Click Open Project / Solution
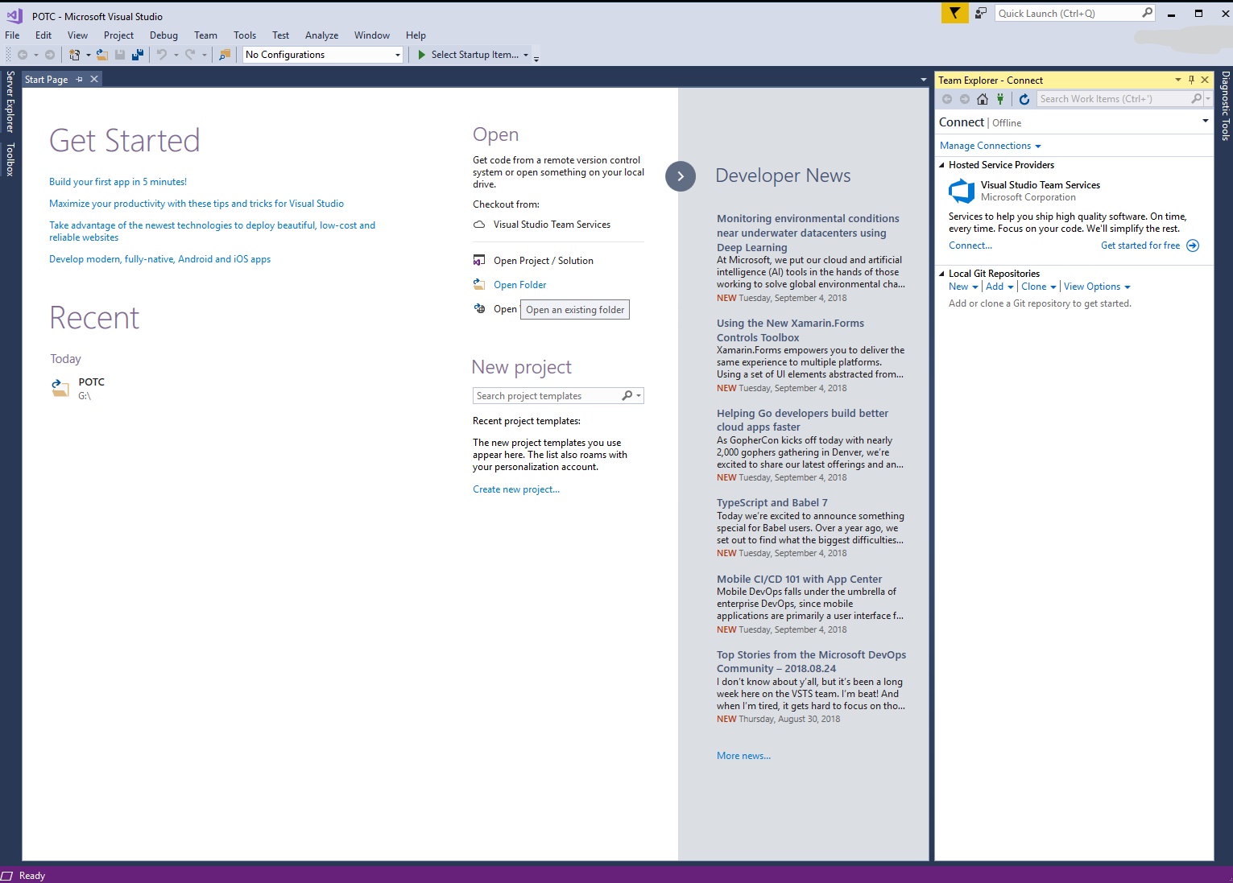Image resolution: width=1233 pixels, height=883 pixels. pos(543,261)
